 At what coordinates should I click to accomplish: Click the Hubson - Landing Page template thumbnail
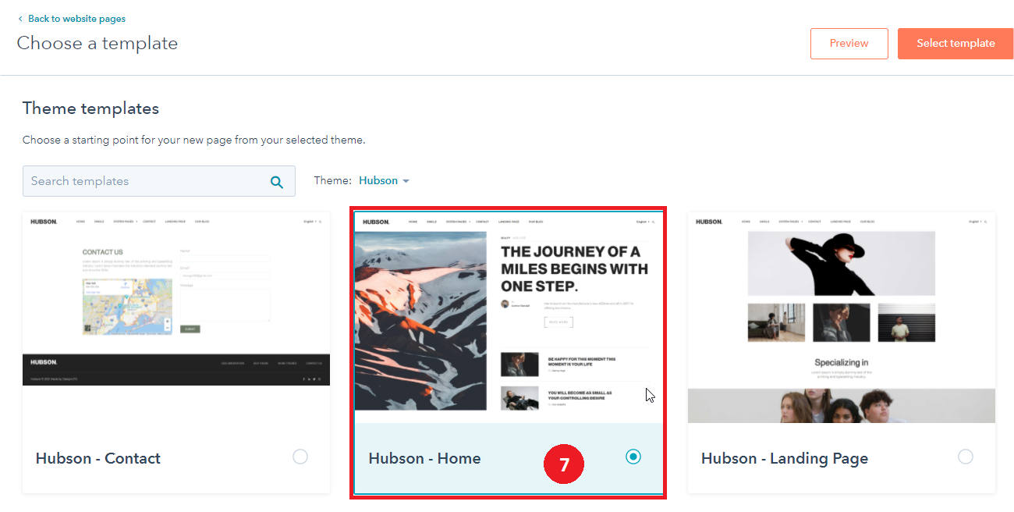click(x=841, y=316)
